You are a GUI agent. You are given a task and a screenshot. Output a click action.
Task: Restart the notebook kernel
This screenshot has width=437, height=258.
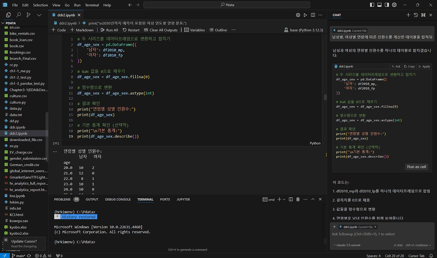click(x=131, y=30)
